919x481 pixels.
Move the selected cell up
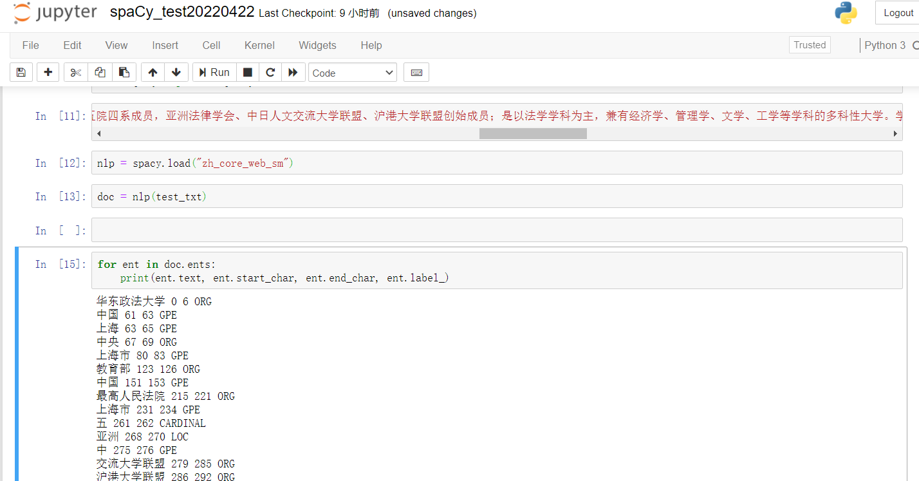(x=153, y=71)
